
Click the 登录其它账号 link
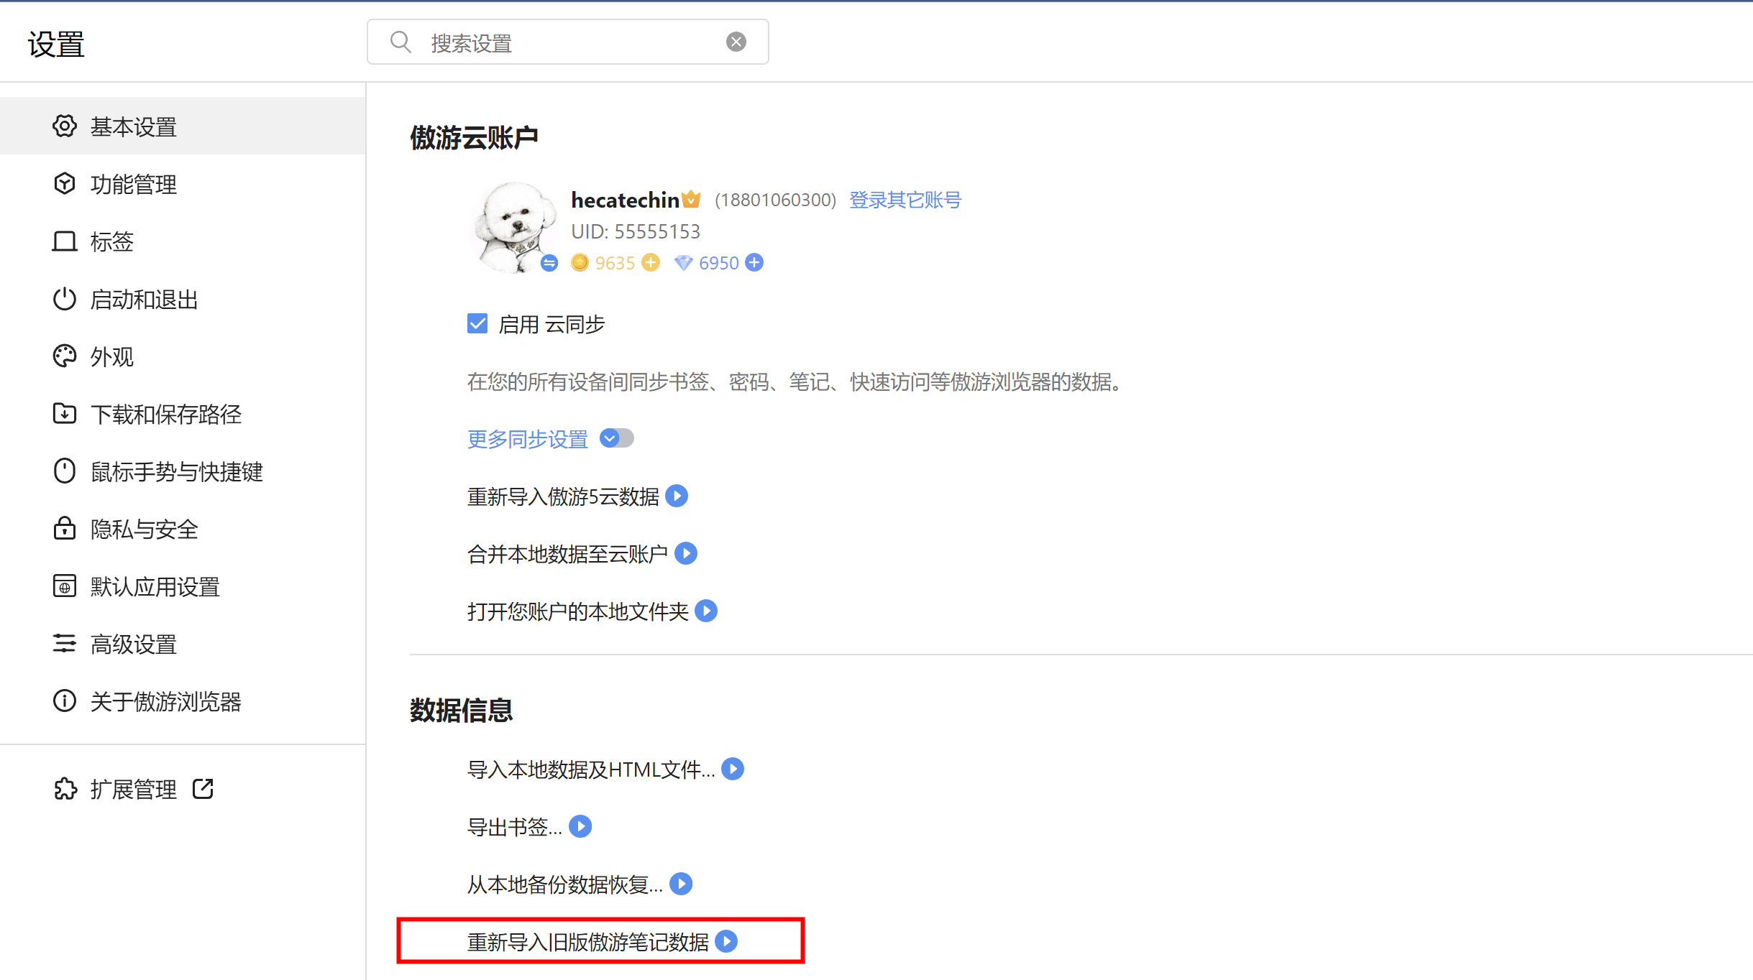click(905, 200)
